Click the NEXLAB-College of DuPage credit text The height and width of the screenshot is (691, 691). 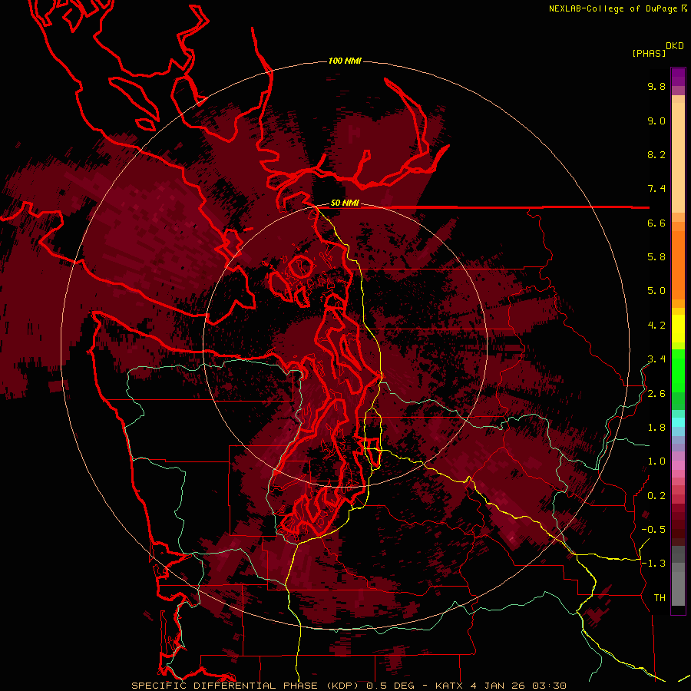coord(613,8)
